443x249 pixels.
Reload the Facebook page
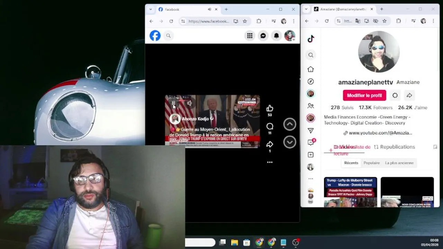pyautogui.click(x=171, y=21)
